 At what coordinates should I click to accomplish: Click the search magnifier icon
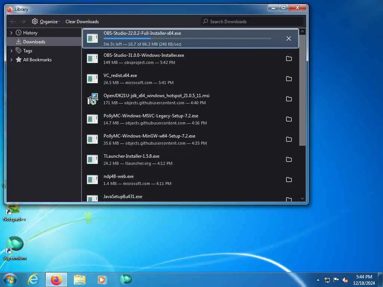pos(205,21)
